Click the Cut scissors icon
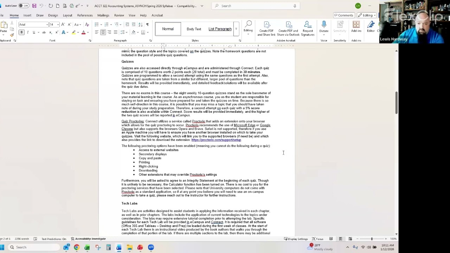The height and width of the screenshot is (253, 450). pyautogui.click(x=12, y=23)
